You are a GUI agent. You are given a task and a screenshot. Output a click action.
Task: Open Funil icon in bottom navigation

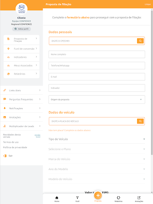77,199
